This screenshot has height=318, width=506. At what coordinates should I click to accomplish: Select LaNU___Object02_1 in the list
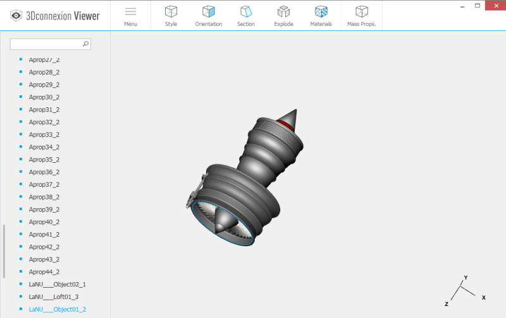tap(57, 284)
